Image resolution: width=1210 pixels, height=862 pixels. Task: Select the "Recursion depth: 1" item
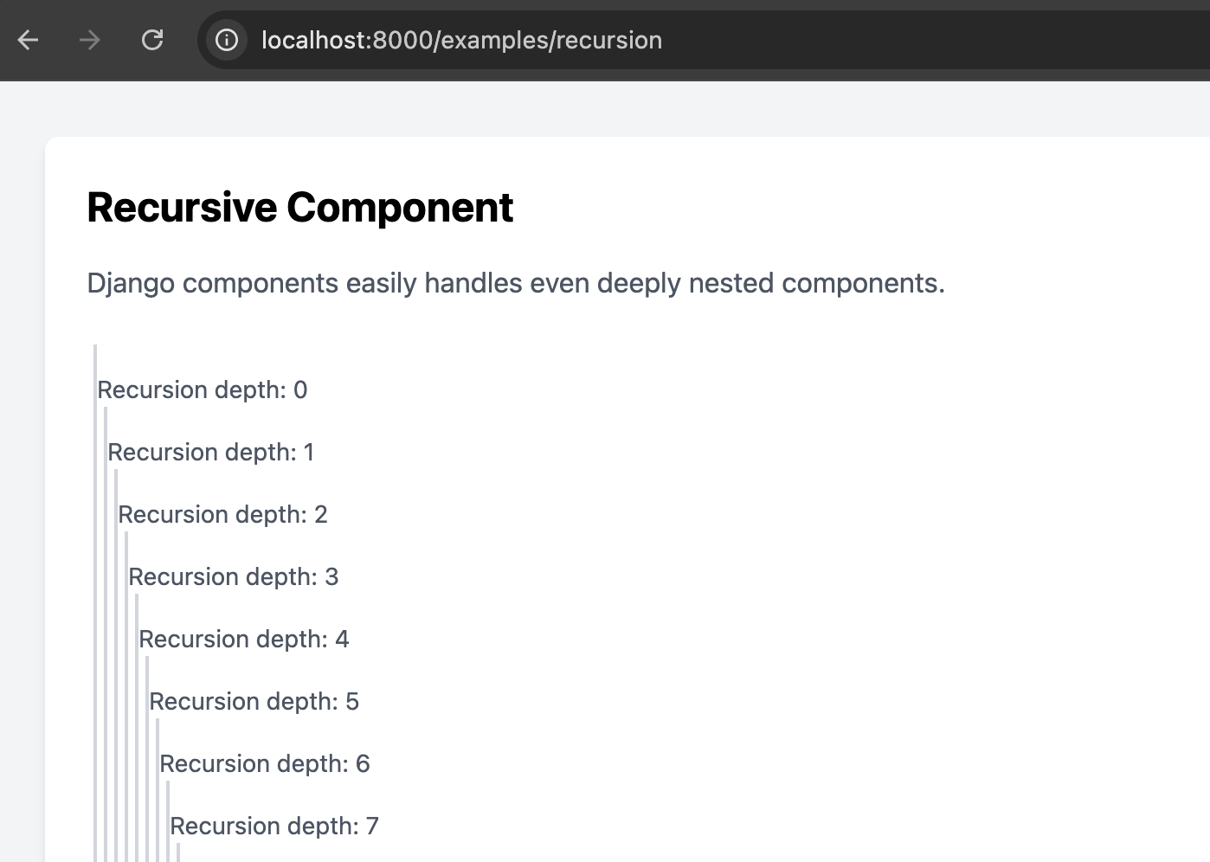[211, 453]
